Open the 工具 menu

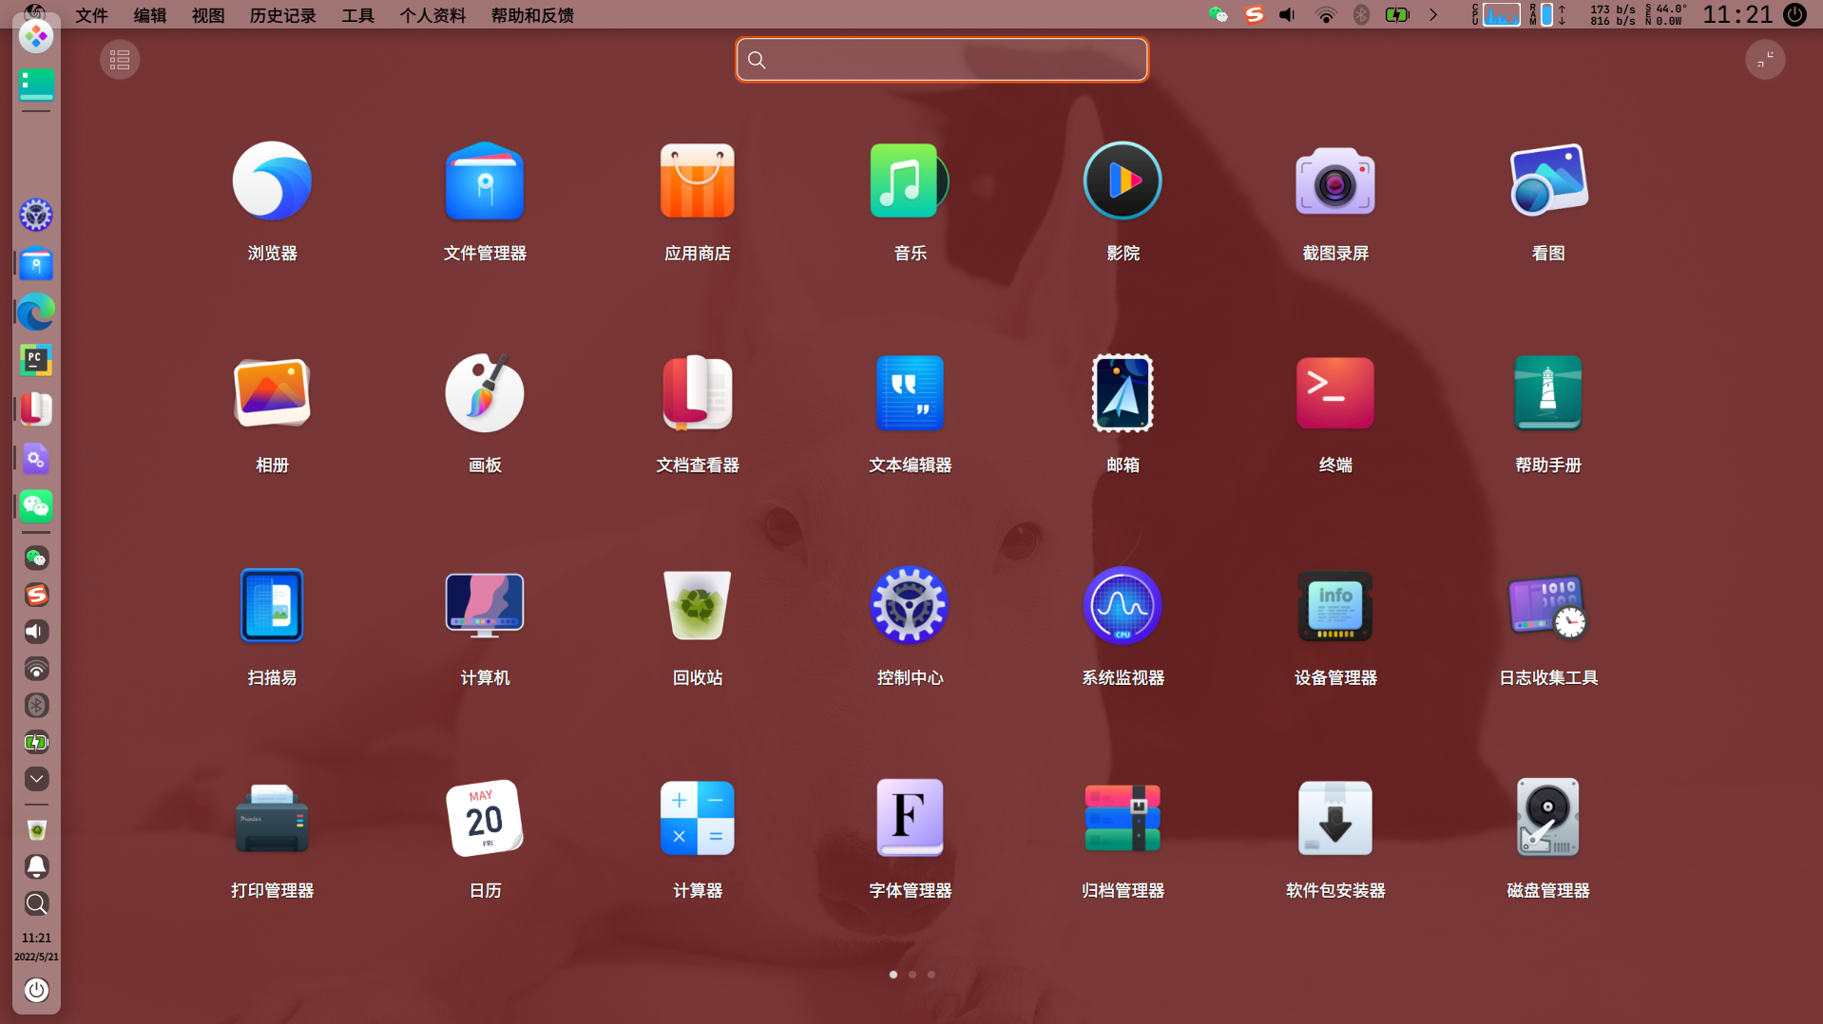point(358,15)
